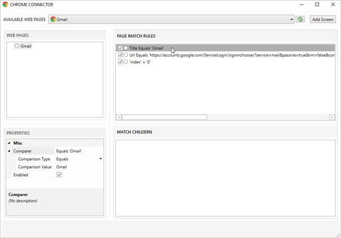Select the Title Equals 'Gmail' rule text
The image size is (341, 238).
pos(147,48)
